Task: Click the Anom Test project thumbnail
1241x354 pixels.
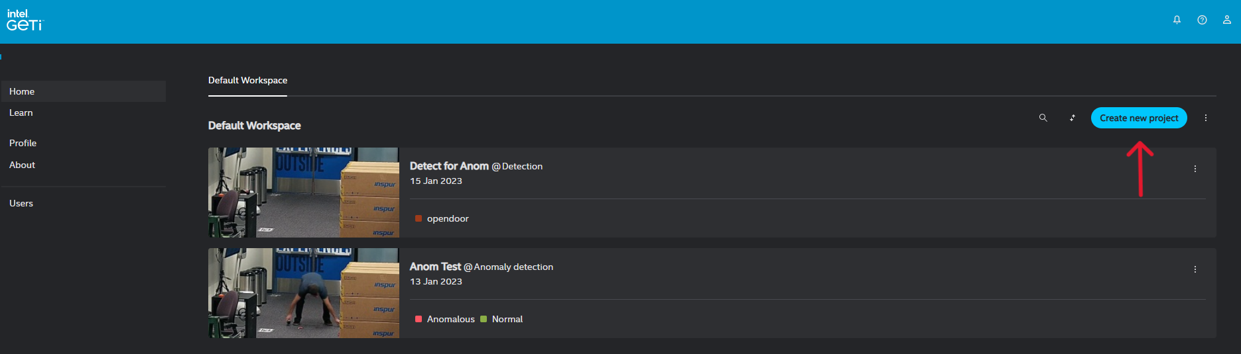Action: click(x=303, y=293)
